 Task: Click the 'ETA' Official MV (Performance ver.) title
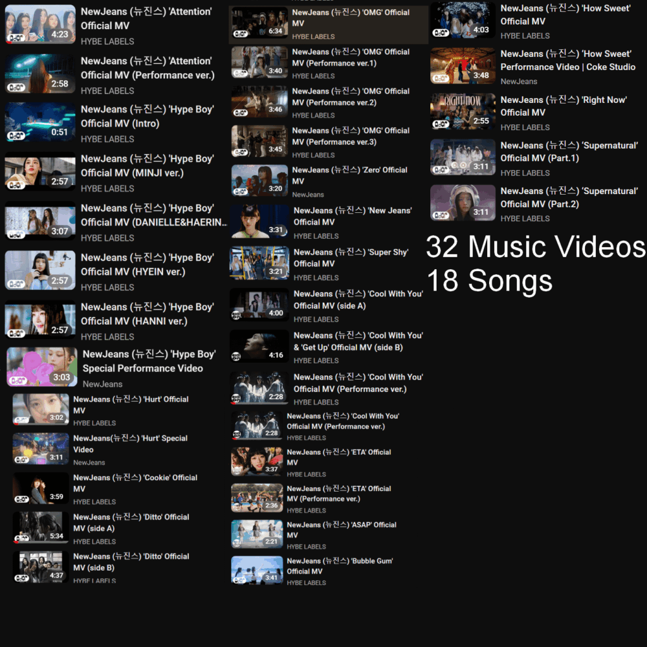pos(339,493)
